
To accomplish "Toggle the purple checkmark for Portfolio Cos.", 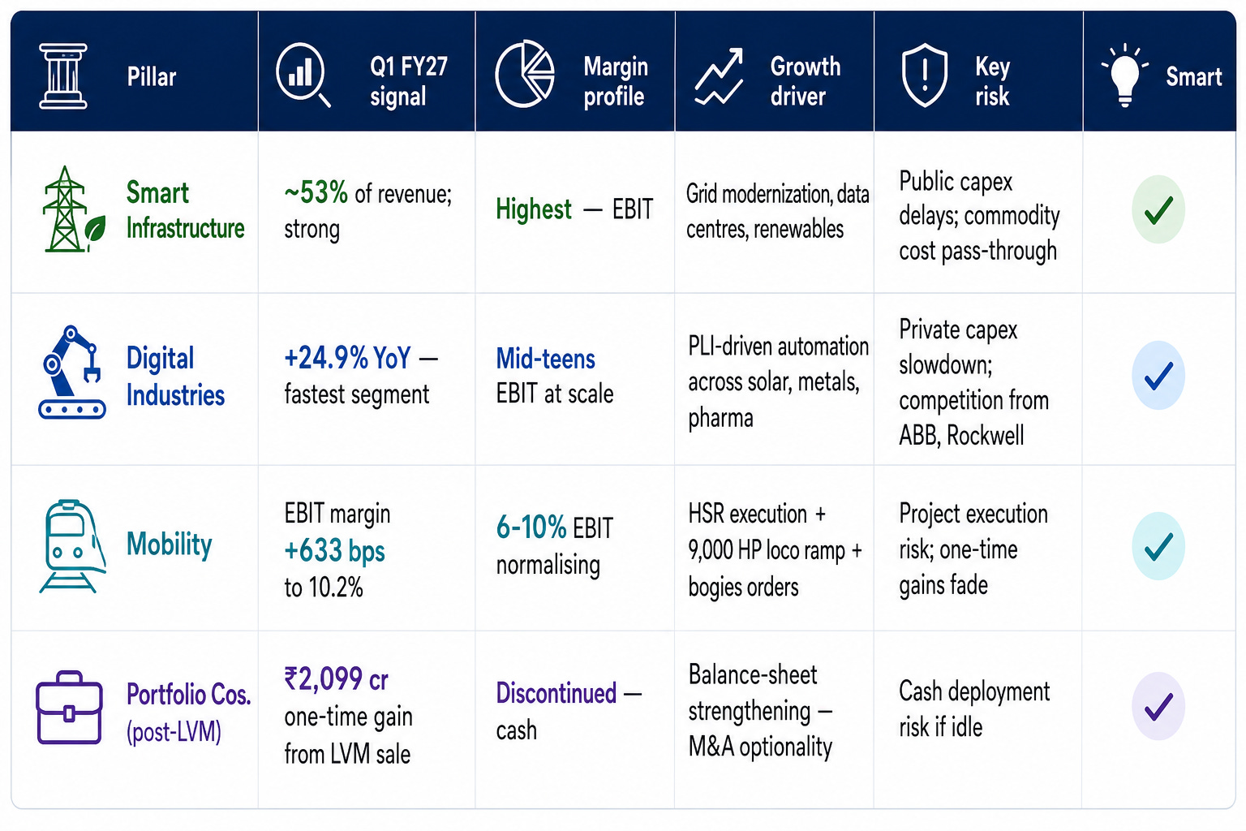I will (1158, 706).
